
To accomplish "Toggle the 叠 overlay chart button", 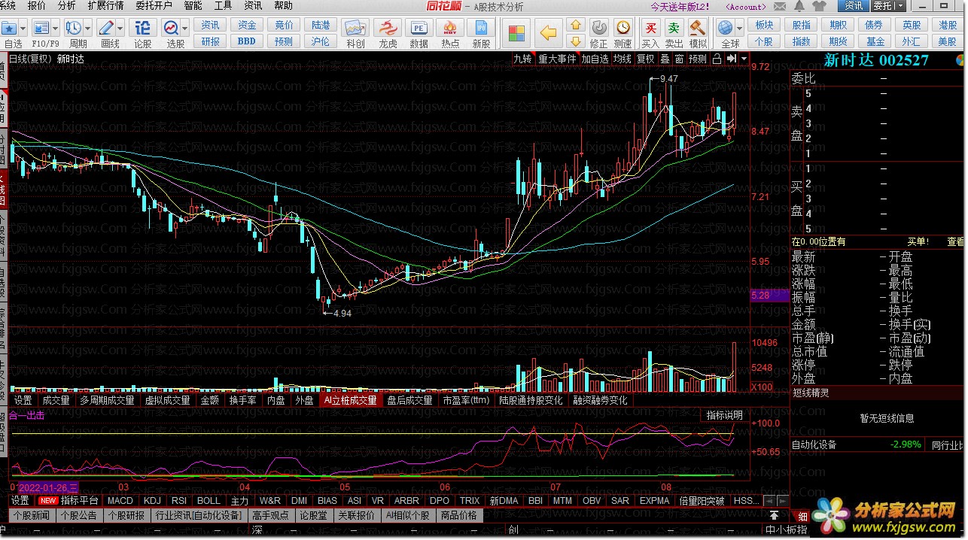I will 665,59.
